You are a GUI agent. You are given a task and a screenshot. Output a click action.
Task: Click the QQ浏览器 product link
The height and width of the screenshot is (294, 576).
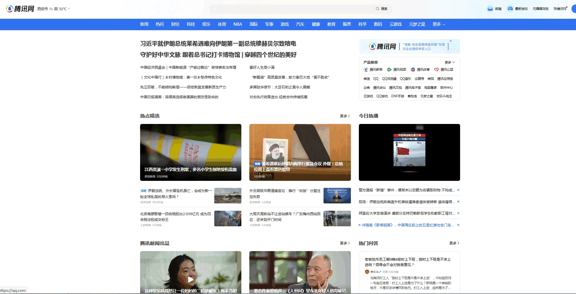pyautogui.click(x=389, y=79)
